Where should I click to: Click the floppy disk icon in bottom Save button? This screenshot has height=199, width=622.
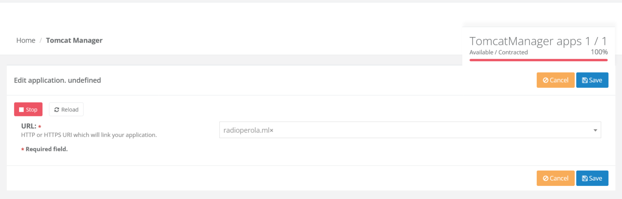[x=585, y=178]
